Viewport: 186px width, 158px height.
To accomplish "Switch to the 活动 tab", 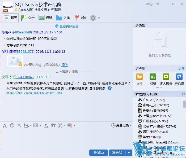I will click(81, 18).
